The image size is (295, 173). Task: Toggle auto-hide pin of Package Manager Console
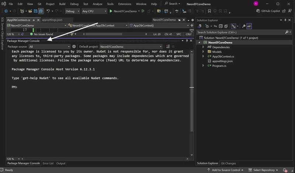(x=187, y=41)
